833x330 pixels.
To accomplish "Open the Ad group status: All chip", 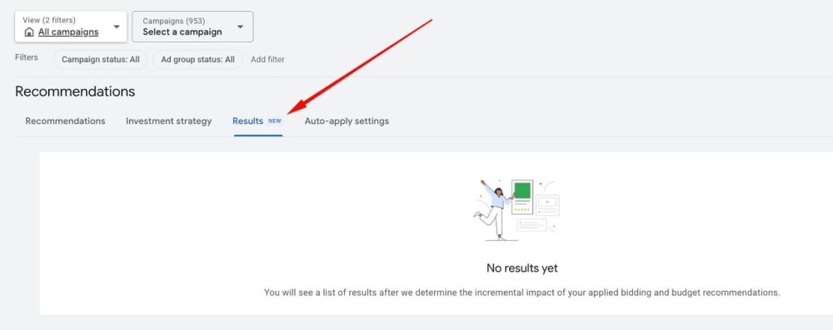I will [x=197, y=59].
